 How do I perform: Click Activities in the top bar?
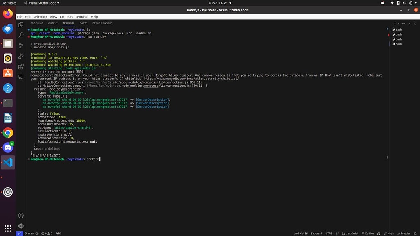click(9, 3)
